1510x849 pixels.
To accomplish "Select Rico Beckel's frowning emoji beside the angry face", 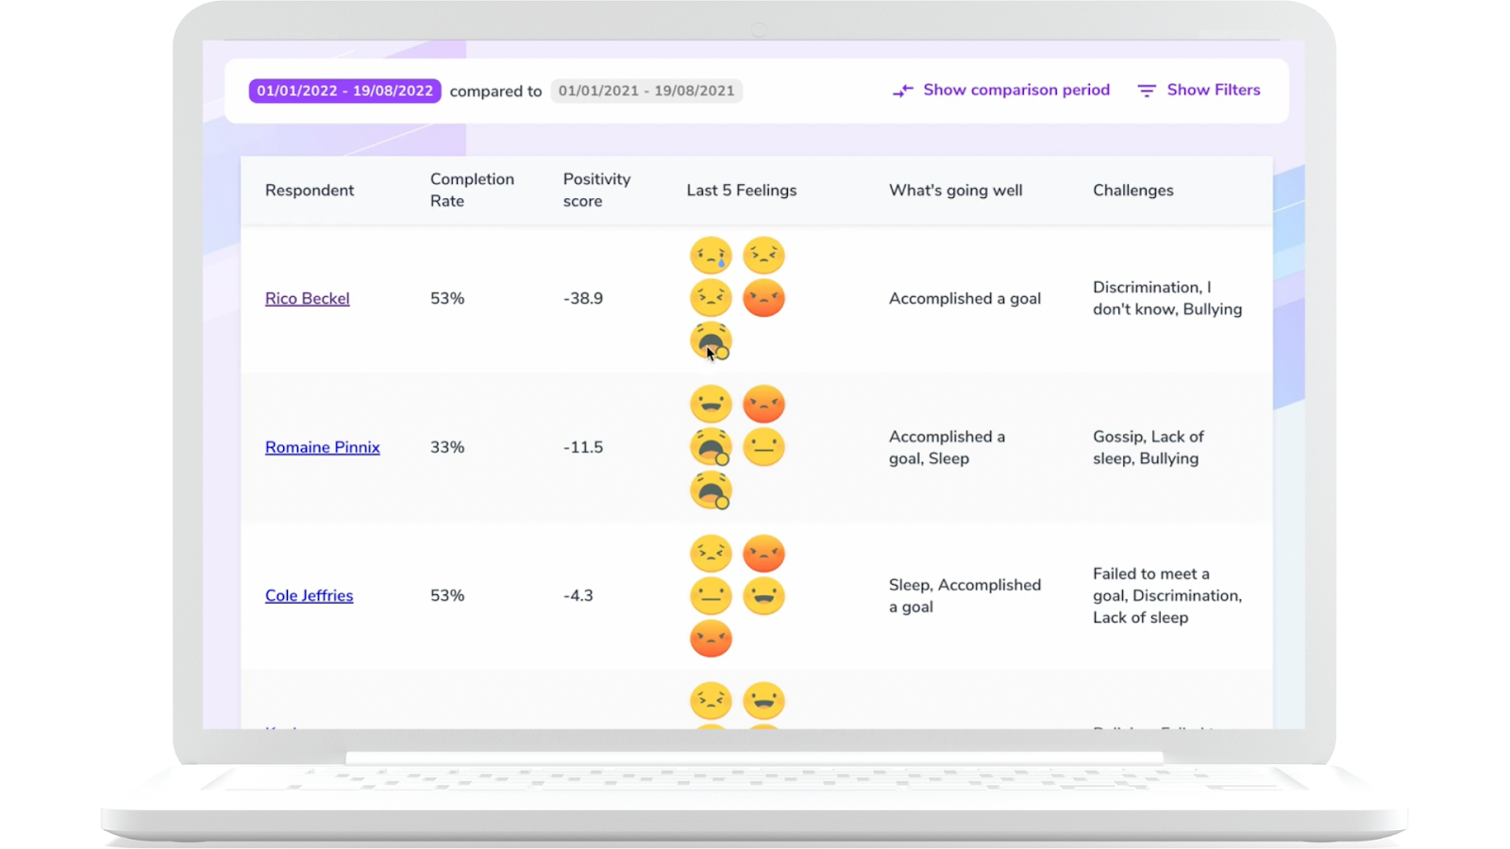I will click(711, 298).
